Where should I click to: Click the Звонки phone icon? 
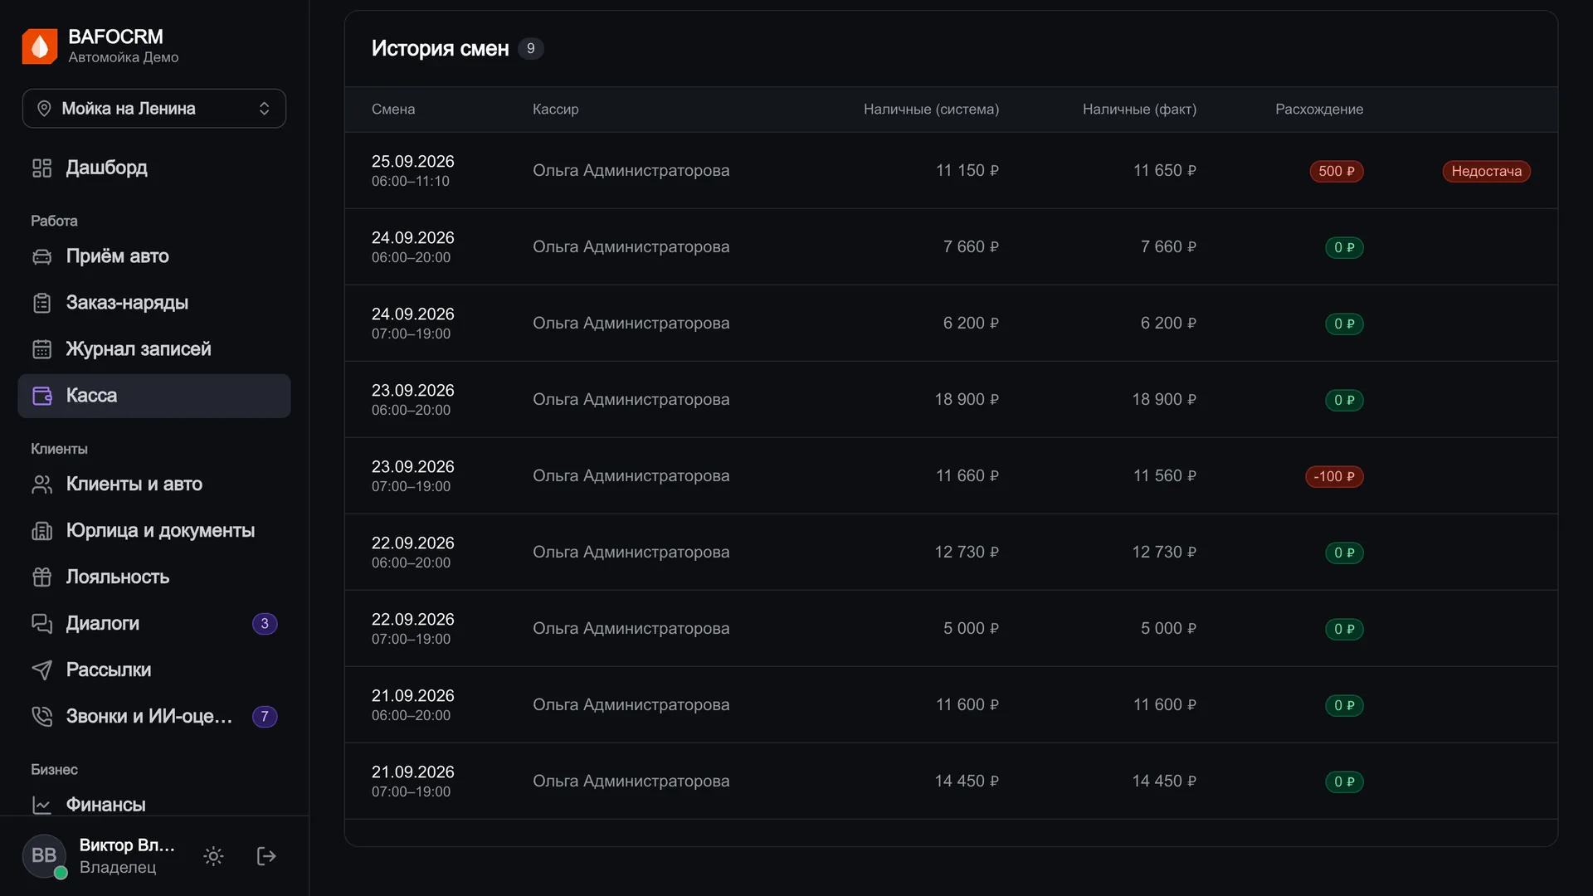(x=41, y=717)
